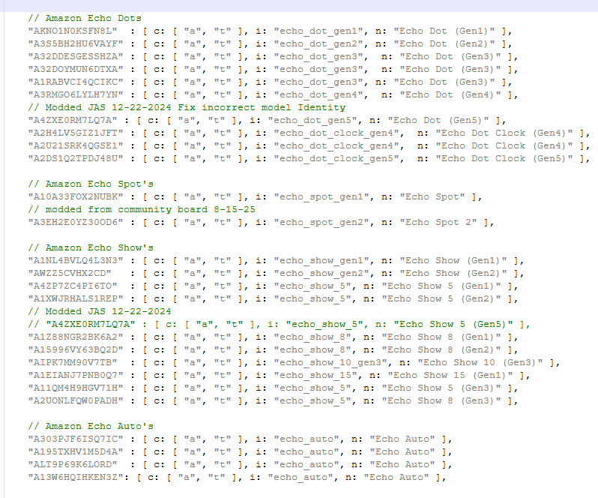This screenshot has width=598, height=498.
Task: Select the name "Echo Show 5 (Gen1)"
Action: pos(441,286)
